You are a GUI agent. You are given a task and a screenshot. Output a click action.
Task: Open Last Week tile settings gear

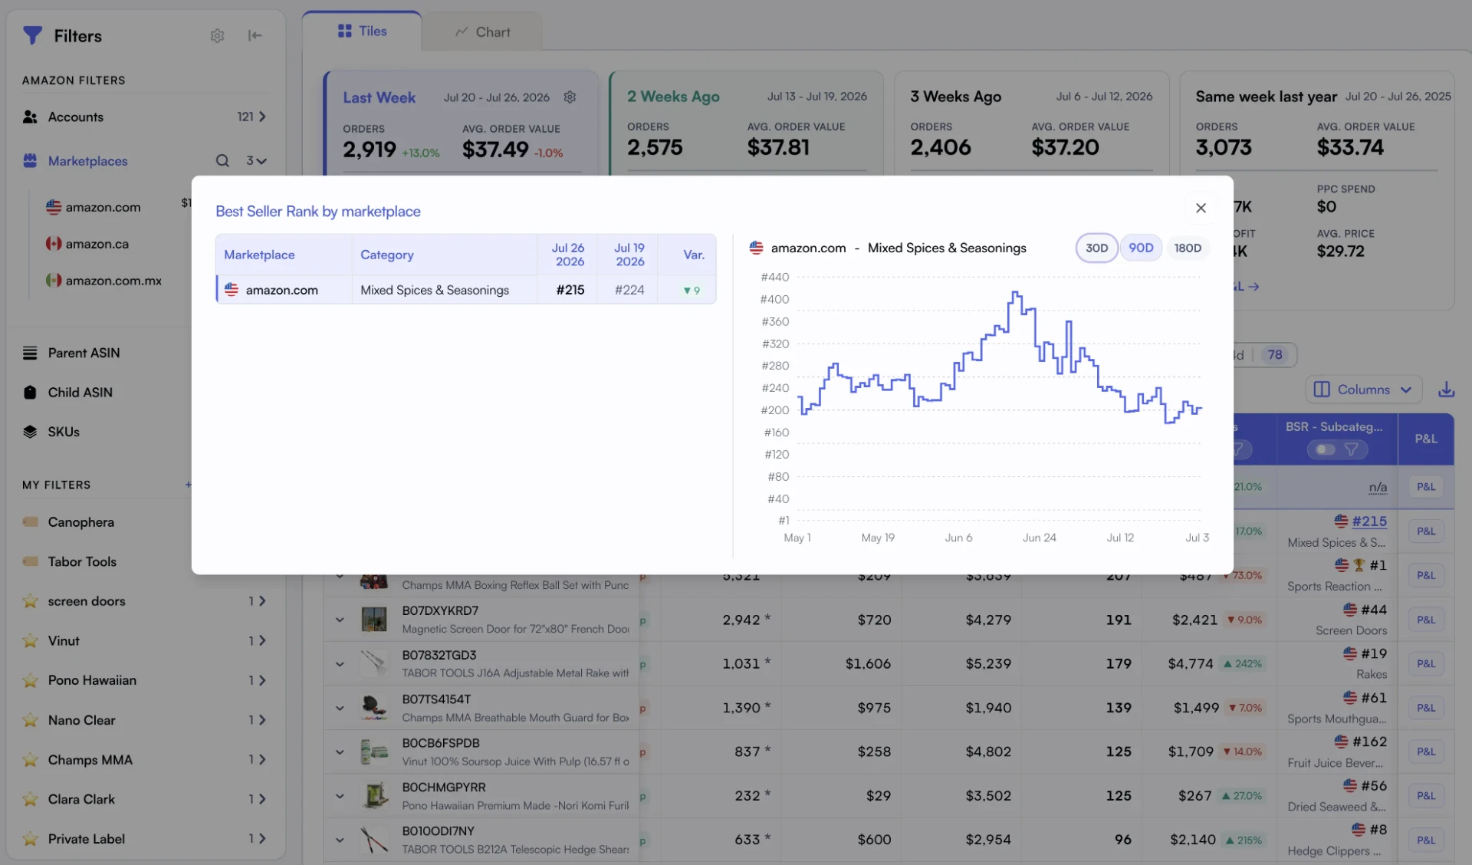click(x=570, y=97)
